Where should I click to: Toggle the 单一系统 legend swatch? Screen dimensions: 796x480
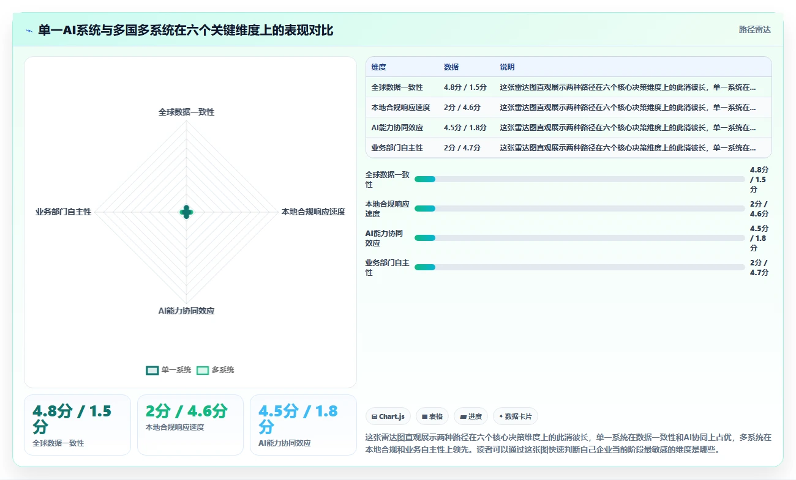click(152, 370)
